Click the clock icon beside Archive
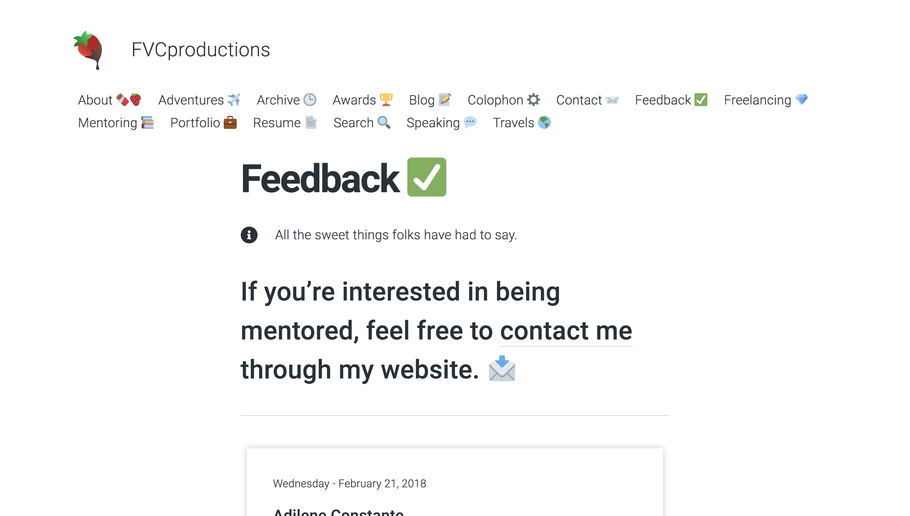910x516 pixels. point(310,100)
